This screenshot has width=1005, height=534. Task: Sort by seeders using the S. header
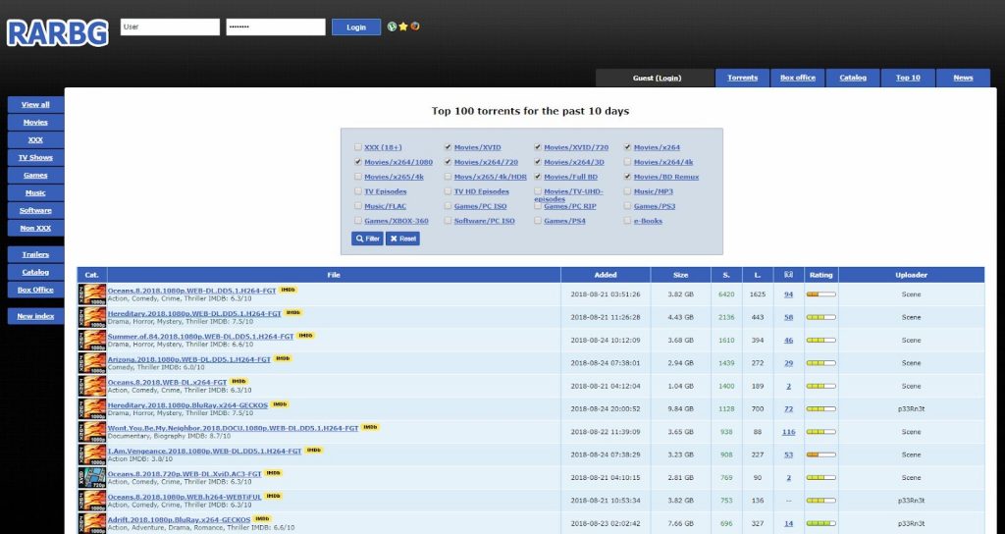(x=726, y=275)
